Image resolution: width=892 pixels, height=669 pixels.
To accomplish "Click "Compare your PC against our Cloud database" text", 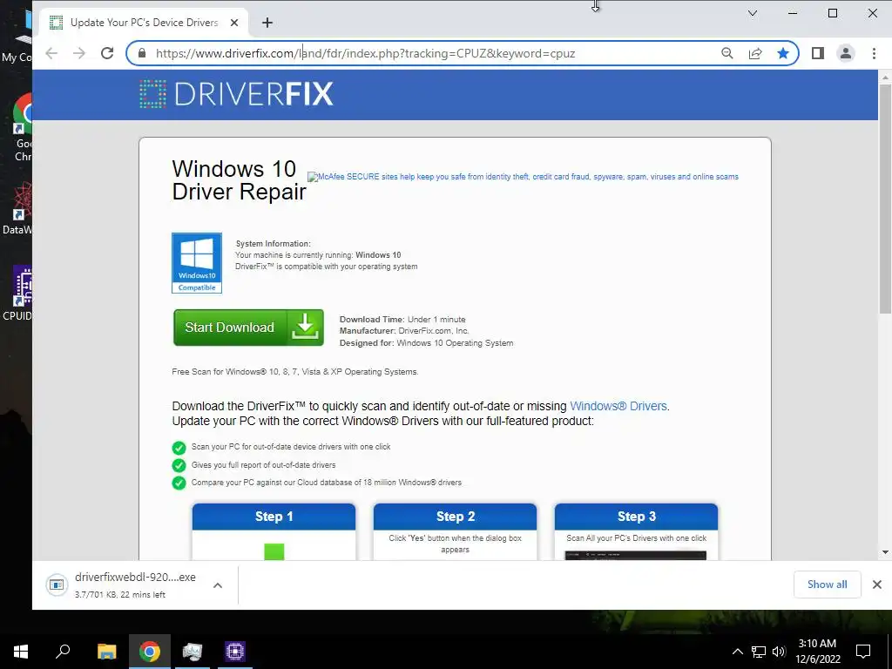I will pyautogui.click(x=327, y=483).
